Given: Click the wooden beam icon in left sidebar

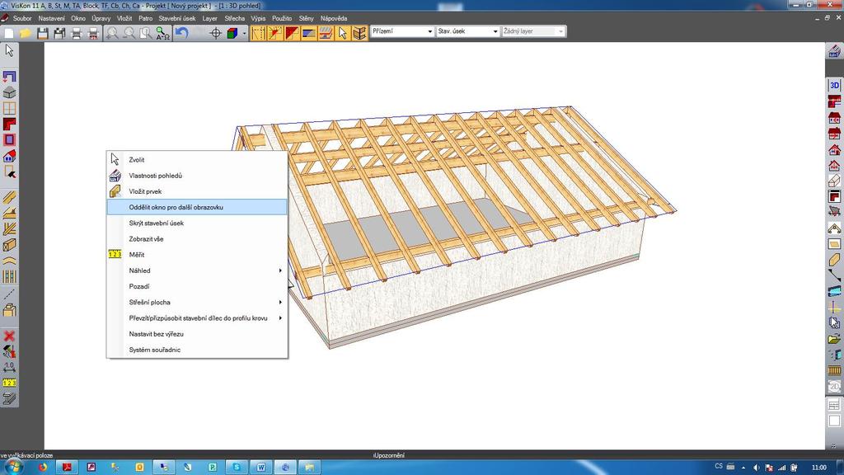Looking at the screenshot, I should click(x=9, y=245).
